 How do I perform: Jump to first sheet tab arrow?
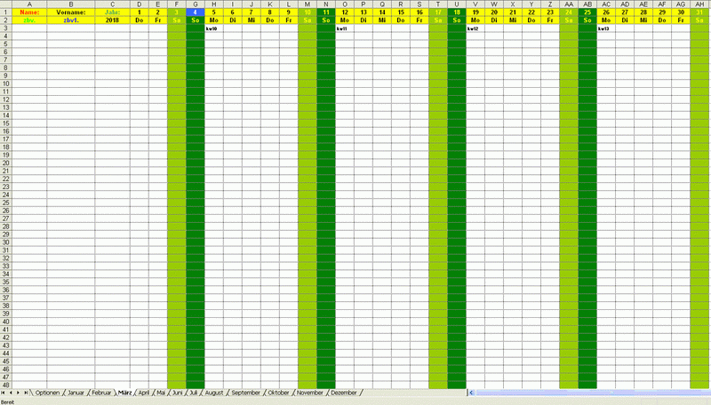click(x=4, y=393)
